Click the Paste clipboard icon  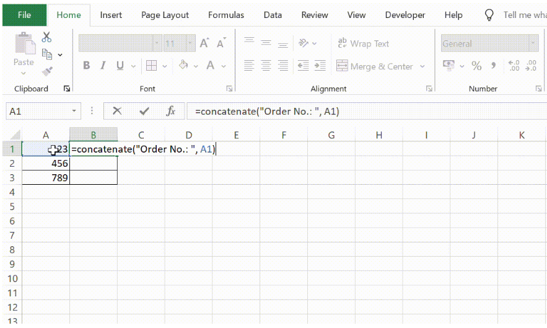pyautogui.click(x=25, y=43)
